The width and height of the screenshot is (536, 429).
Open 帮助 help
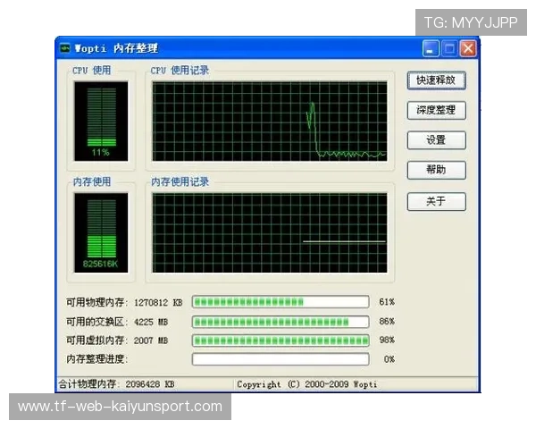pyautogui.click(x=436, y=170)
